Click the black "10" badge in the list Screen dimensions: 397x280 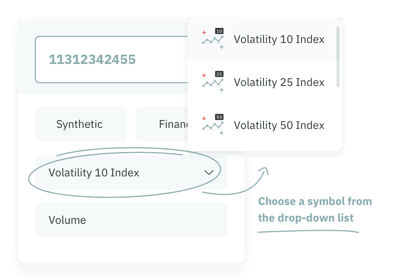[x=219, y=31]
